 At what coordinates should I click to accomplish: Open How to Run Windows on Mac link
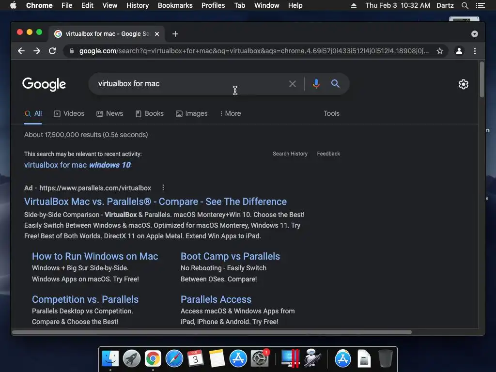click(95, 256)
